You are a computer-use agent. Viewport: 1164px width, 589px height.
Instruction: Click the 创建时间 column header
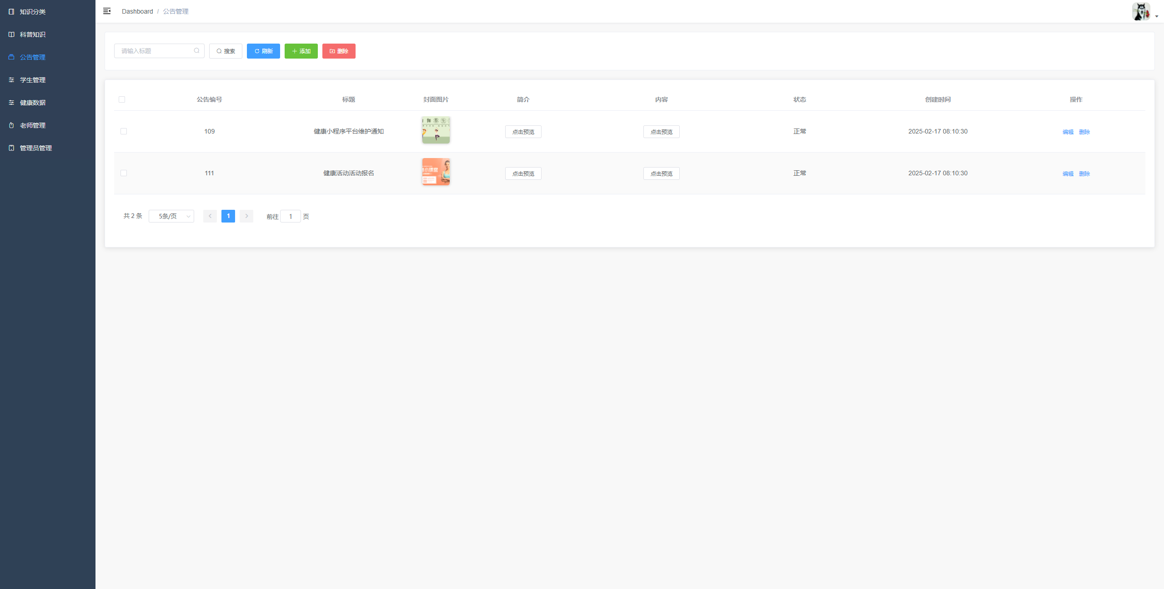938,99
